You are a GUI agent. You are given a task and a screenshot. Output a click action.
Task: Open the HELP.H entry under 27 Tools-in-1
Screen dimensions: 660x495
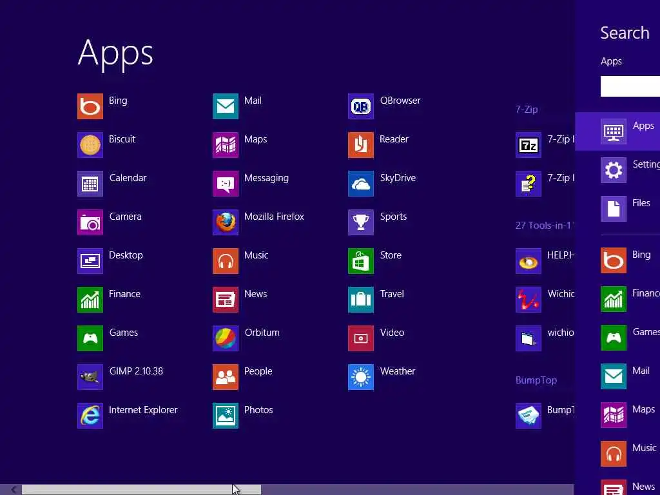[x=529, y=261]
